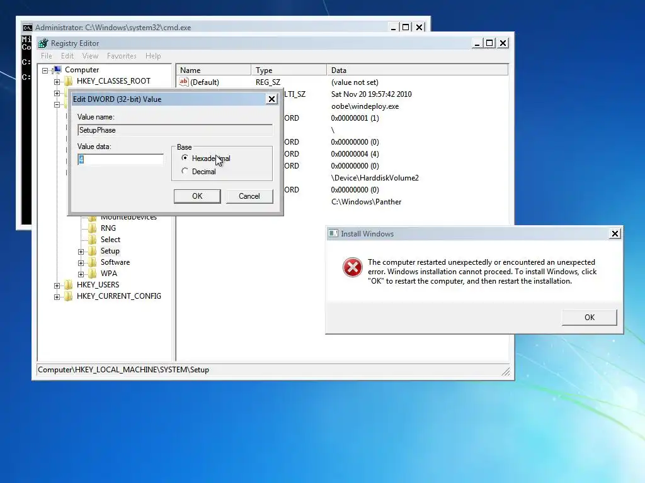Confirm the DWORD edit with OK
This screenshot has width=645, height=483.
pyautogui.click(x=197, y=196)
